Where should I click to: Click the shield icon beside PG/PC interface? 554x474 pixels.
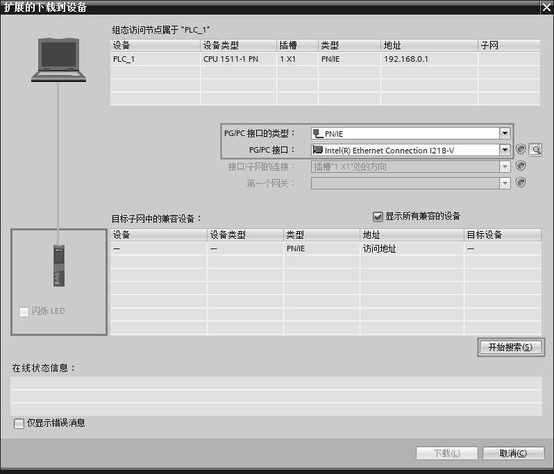coord(521,149)
